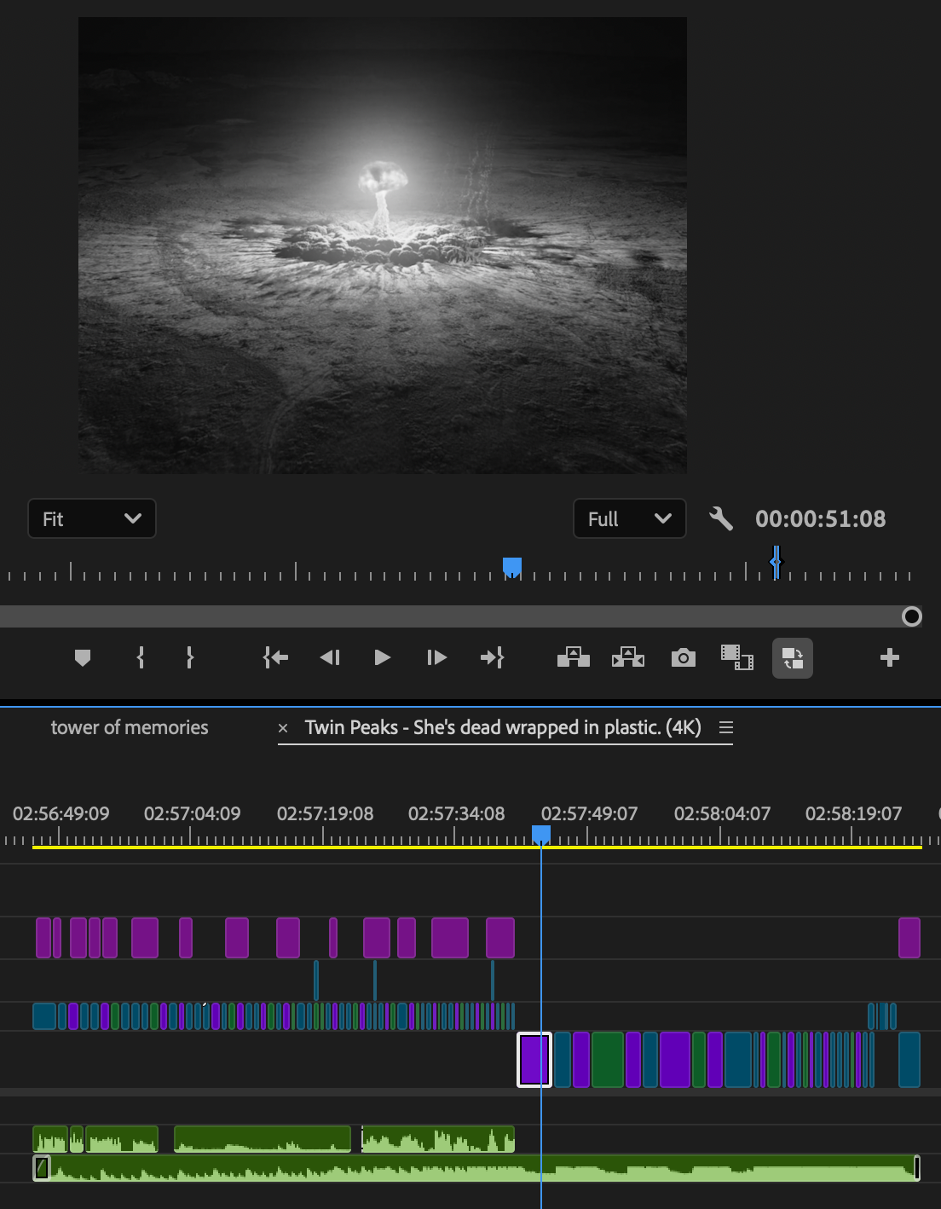Click the end handle of the long audio clip

(x=917, y=1167)
